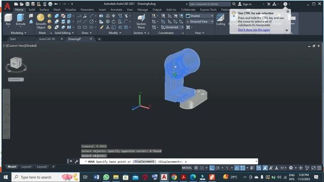Click the search magnifier icon in title bar

234,4
